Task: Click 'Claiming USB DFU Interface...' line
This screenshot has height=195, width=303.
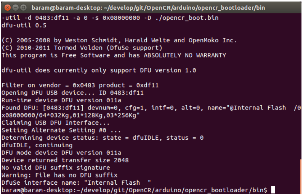Action: (x=56, y=123)
